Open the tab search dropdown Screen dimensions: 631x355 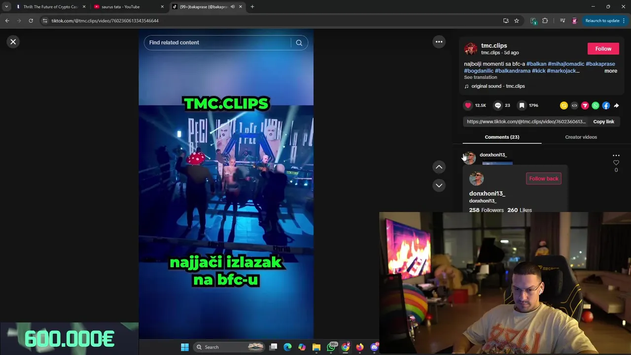(6, 7)
